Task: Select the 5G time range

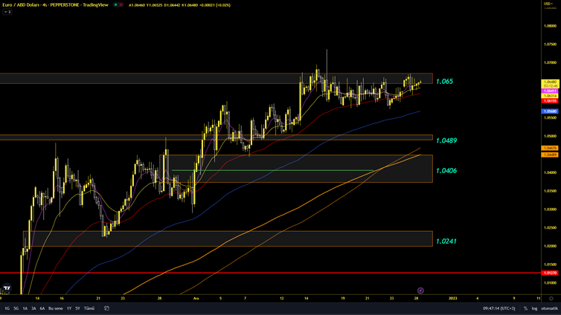Action: click(16, 308)
